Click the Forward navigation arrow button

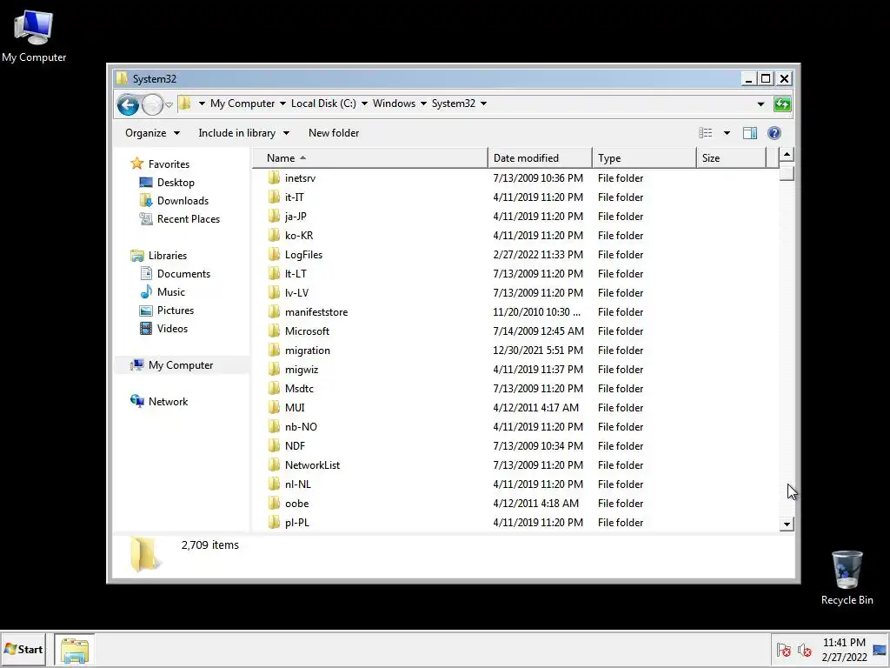(x=152, y=104)
